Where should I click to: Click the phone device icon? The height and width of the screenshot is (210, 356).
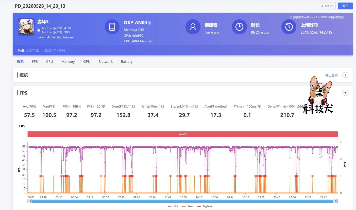click(112, 27)
